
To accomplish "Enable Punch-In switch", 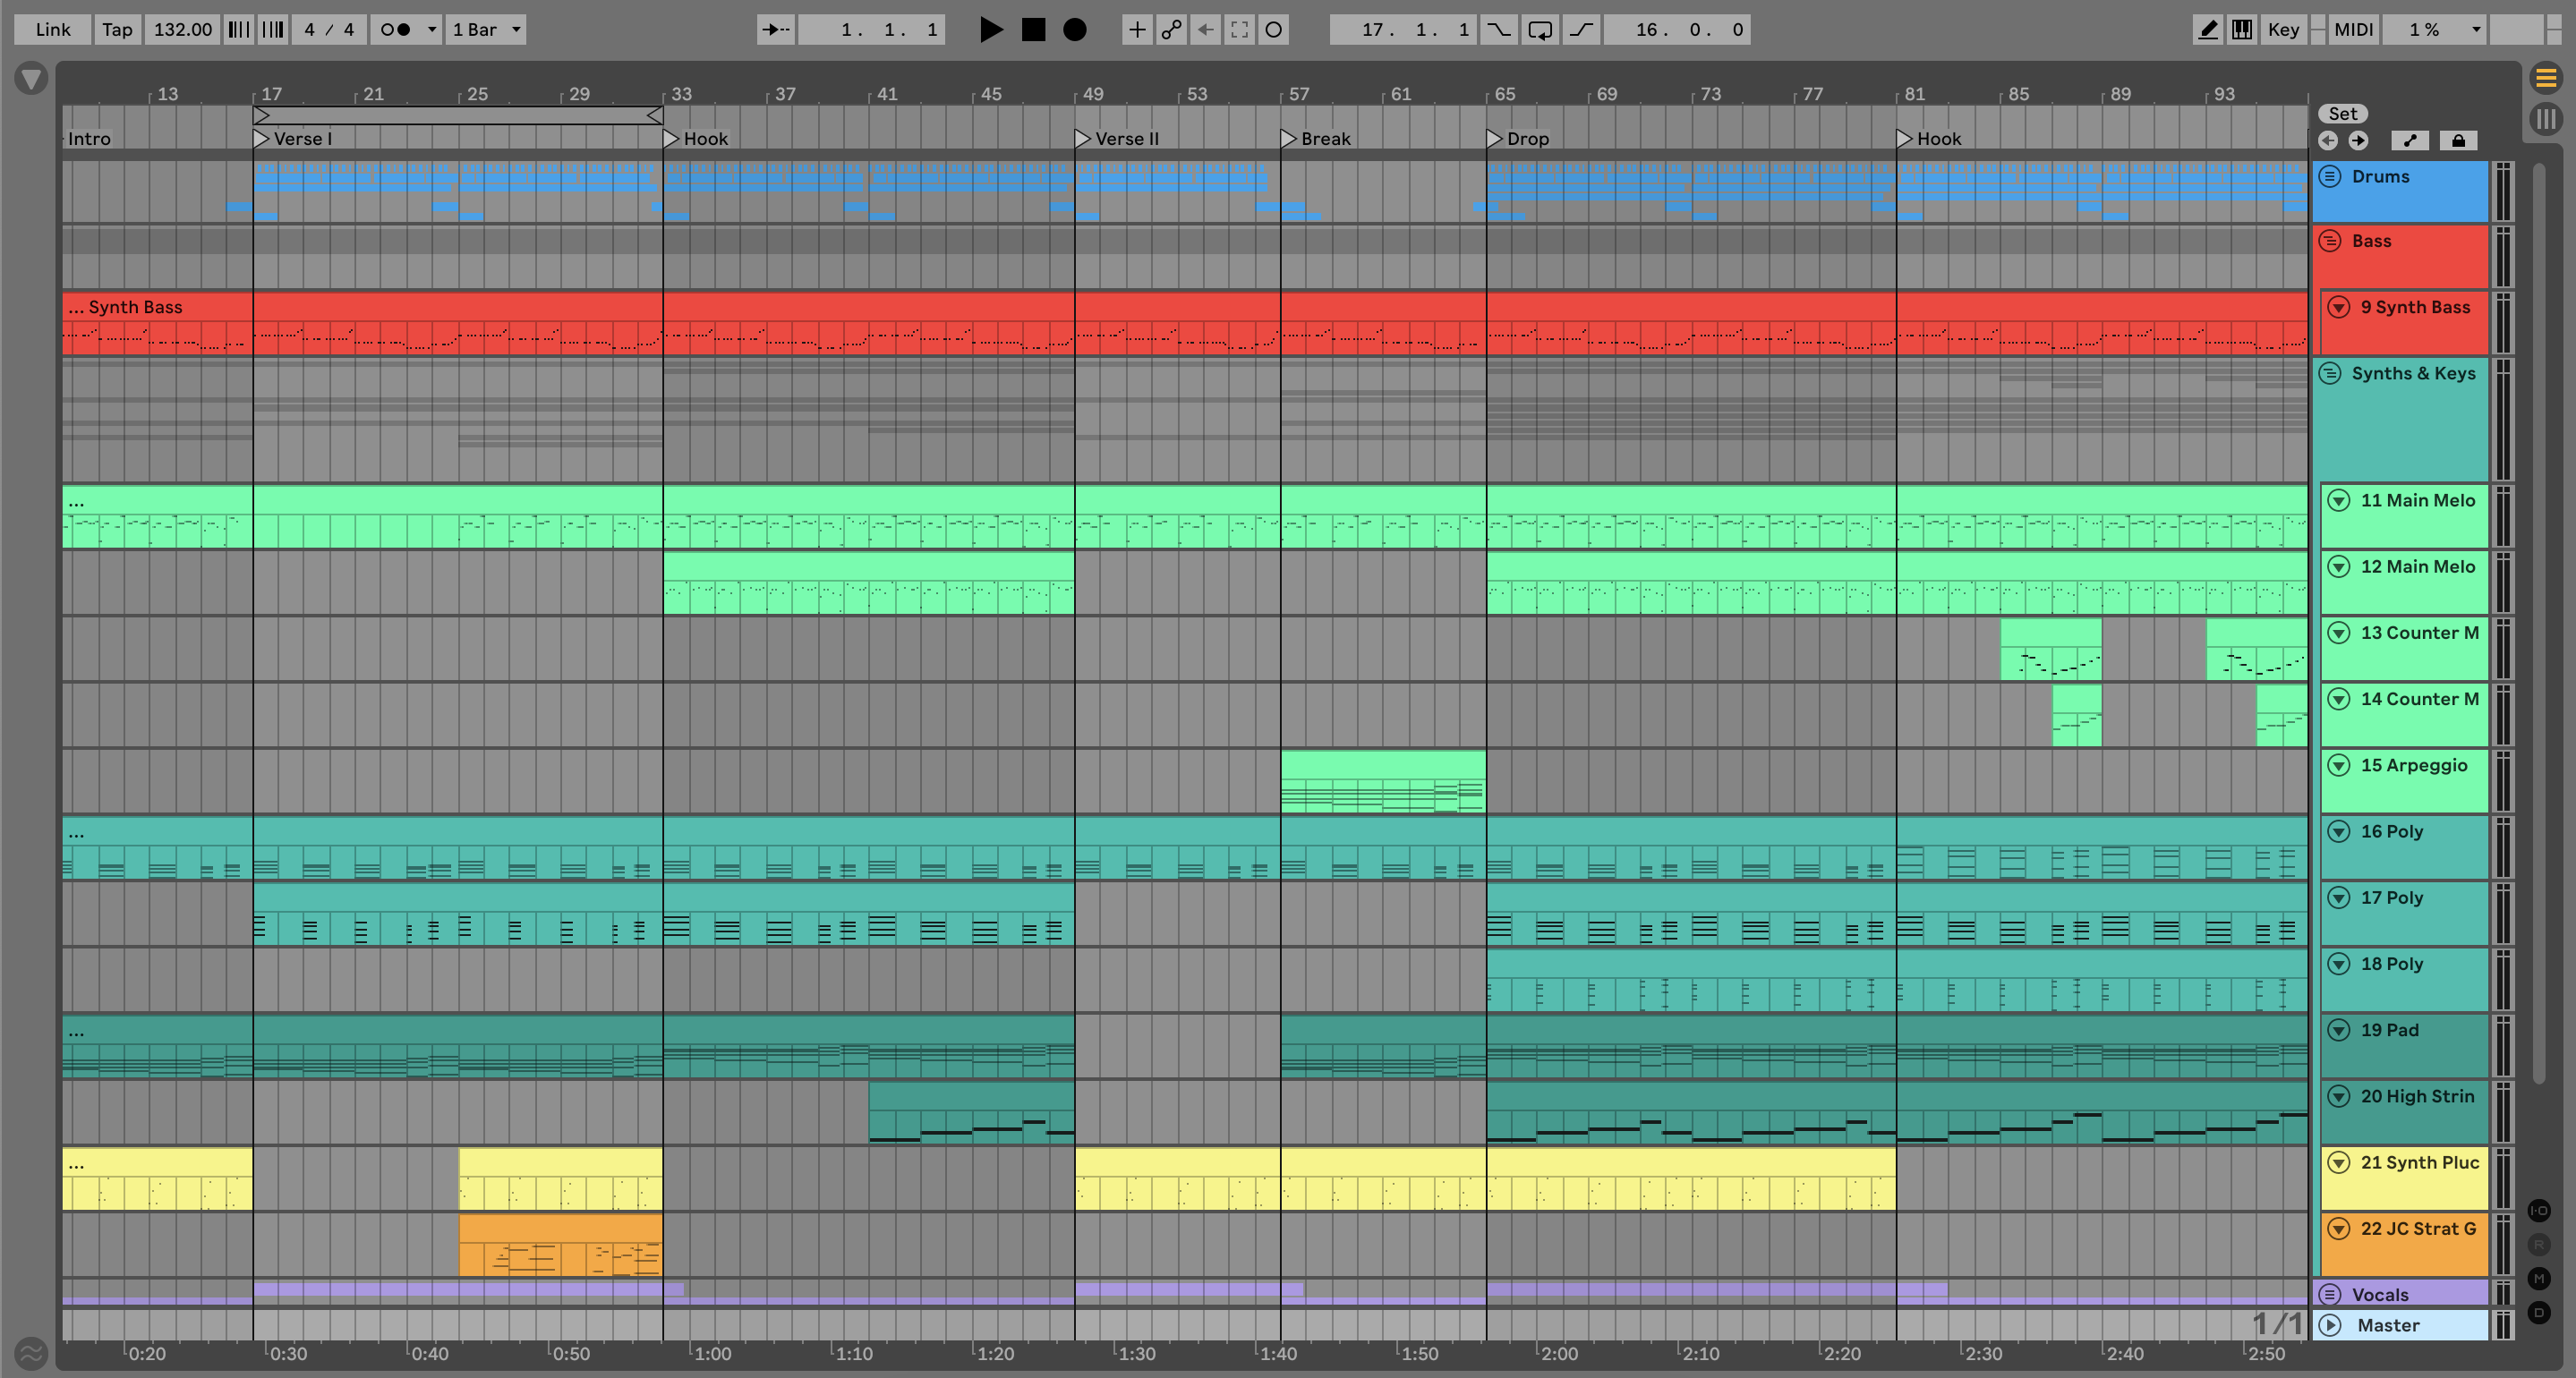I will (1498, 30).
